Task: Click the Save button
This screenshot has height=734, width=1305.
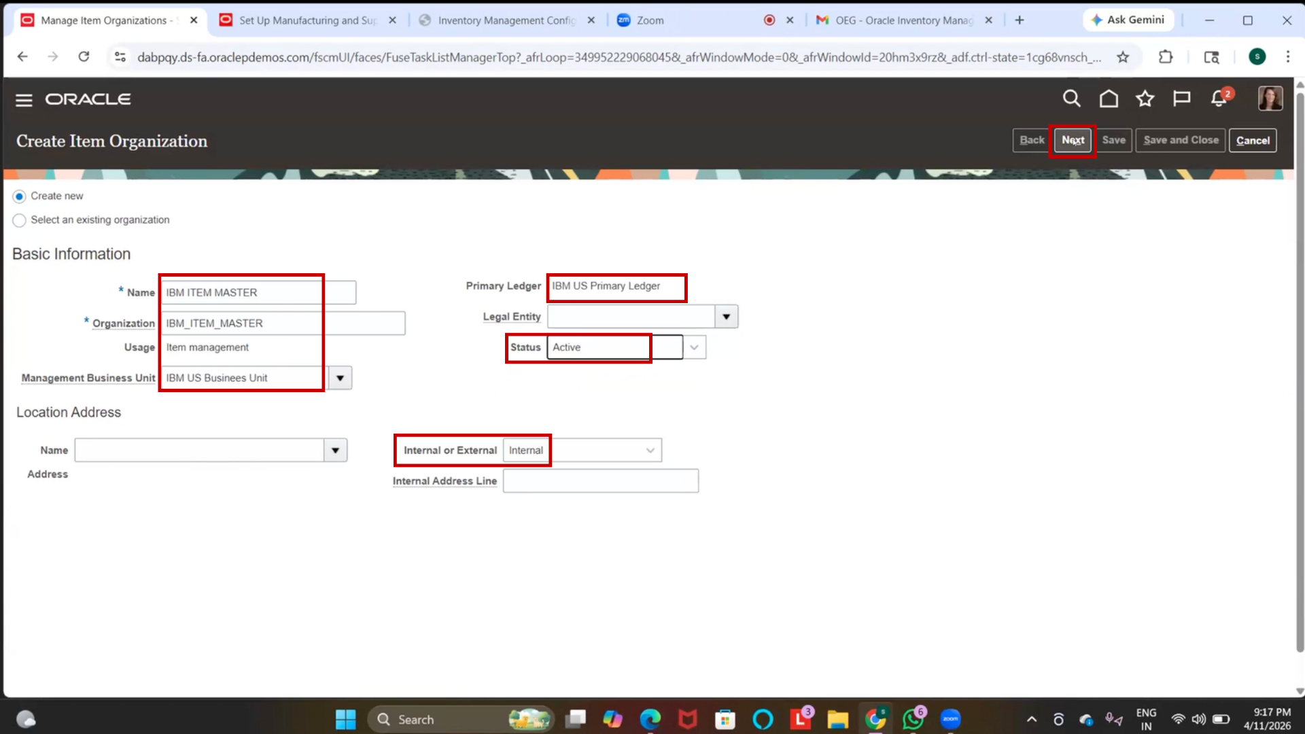Action: 1113,140
